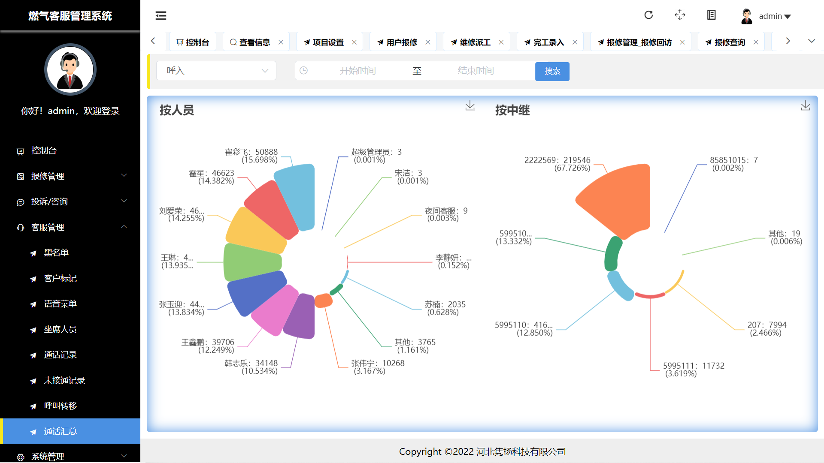
Task: Toggle fullscreen with the expand arrows icon
Action: pyautogui.click(x=680, y=15)
